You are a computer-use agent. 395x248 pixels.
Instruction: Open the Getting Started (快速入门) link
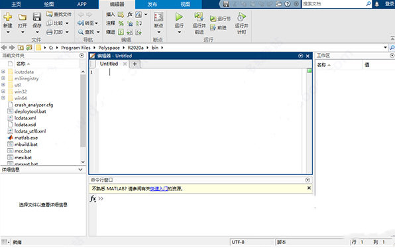pyautogui.click(x=158, y=188)
